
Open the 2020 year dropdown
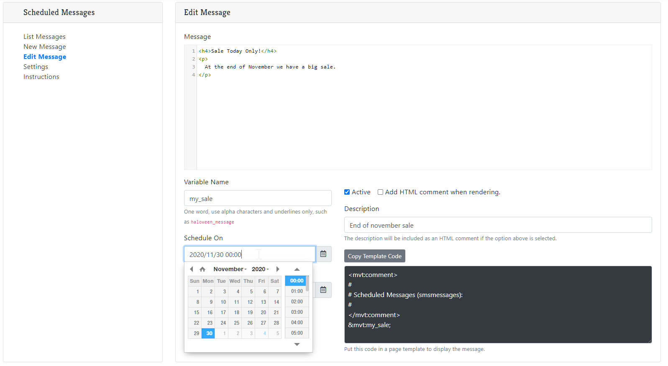pyautogui.click(x=260, y=269)
